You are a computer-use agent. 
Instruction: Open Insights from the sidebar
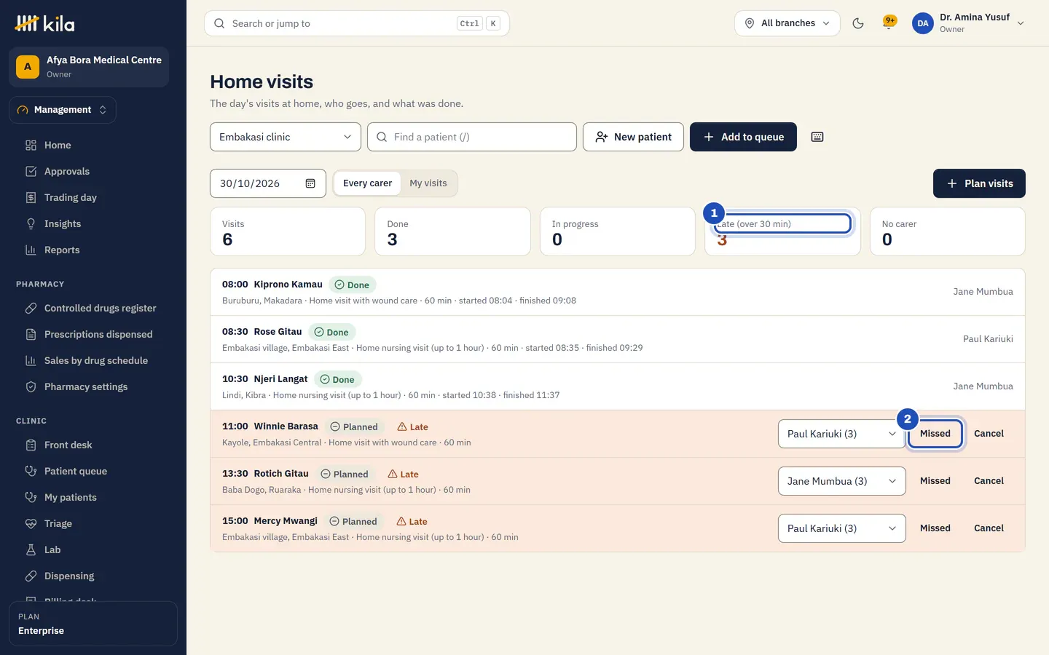click(x=93, y=223)
